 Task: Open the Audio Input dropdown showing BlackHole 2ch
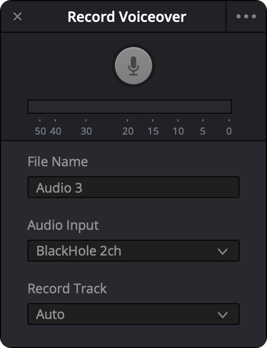click(133, 251)
